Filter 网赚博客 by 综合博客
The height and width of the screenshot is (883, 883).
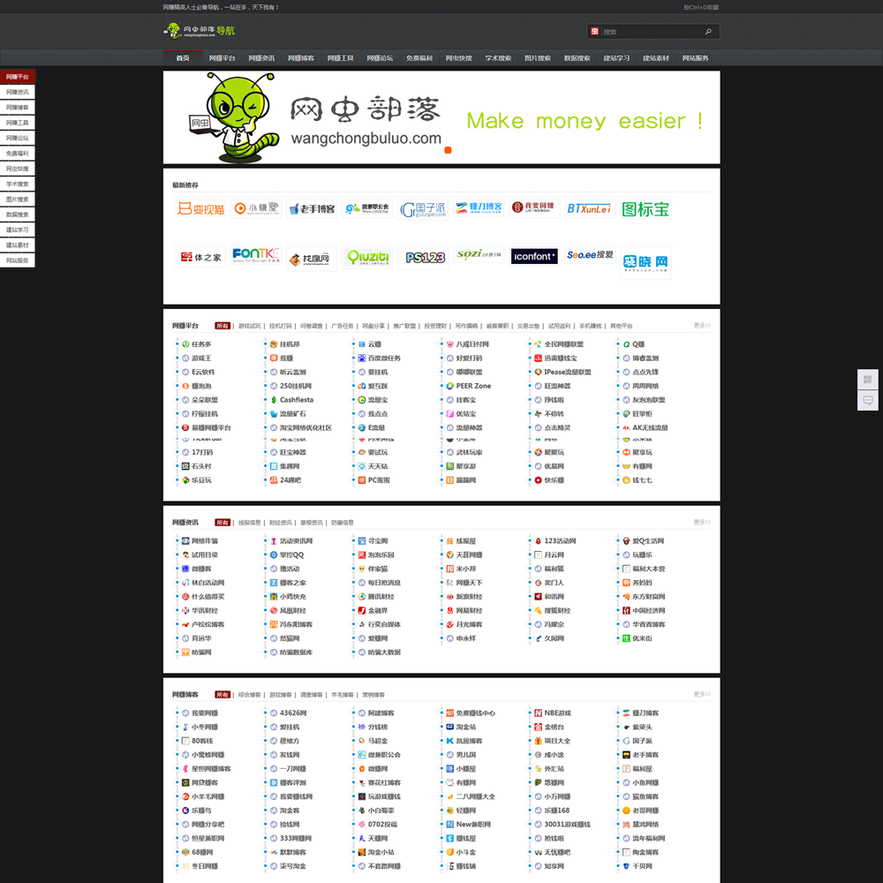click(x=250, y=694)
